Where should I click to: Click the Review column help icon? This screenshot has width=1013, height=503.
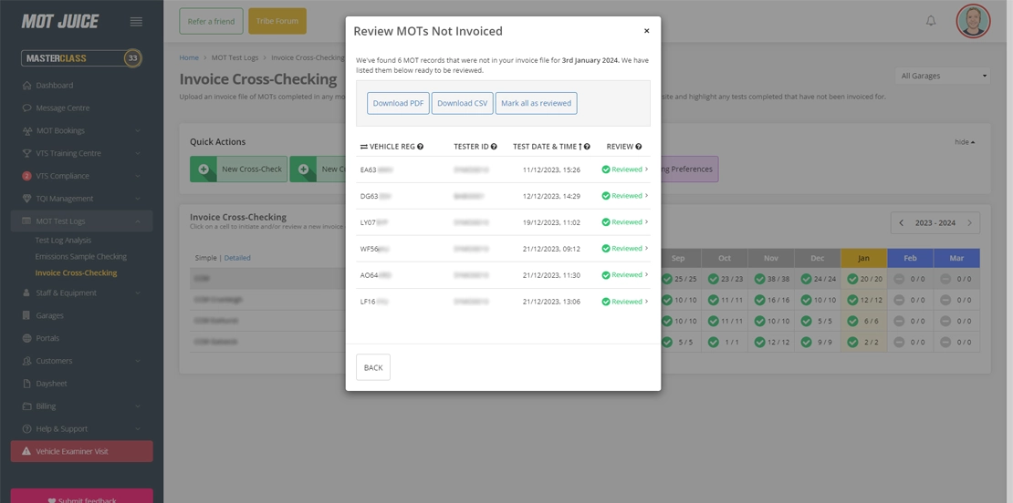638,147
